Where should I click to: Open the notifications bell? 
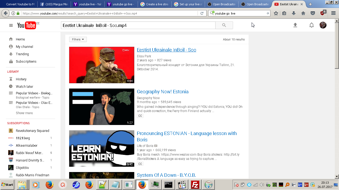point(312,25)
